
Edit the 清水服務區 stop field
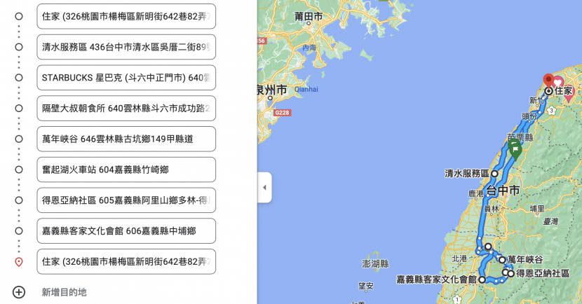point(126,47)
